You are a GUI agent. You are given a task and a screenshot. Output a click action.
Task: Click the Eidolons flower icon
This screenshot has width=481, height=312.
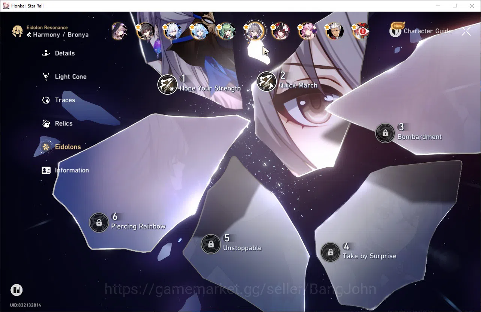pos(46,147)
